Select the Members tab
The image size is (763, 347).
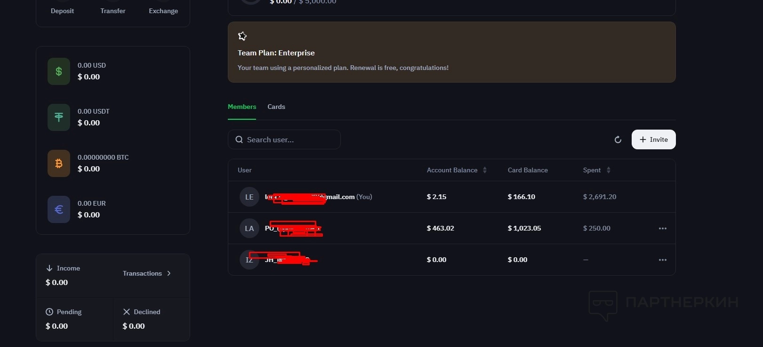click(242, 107)
